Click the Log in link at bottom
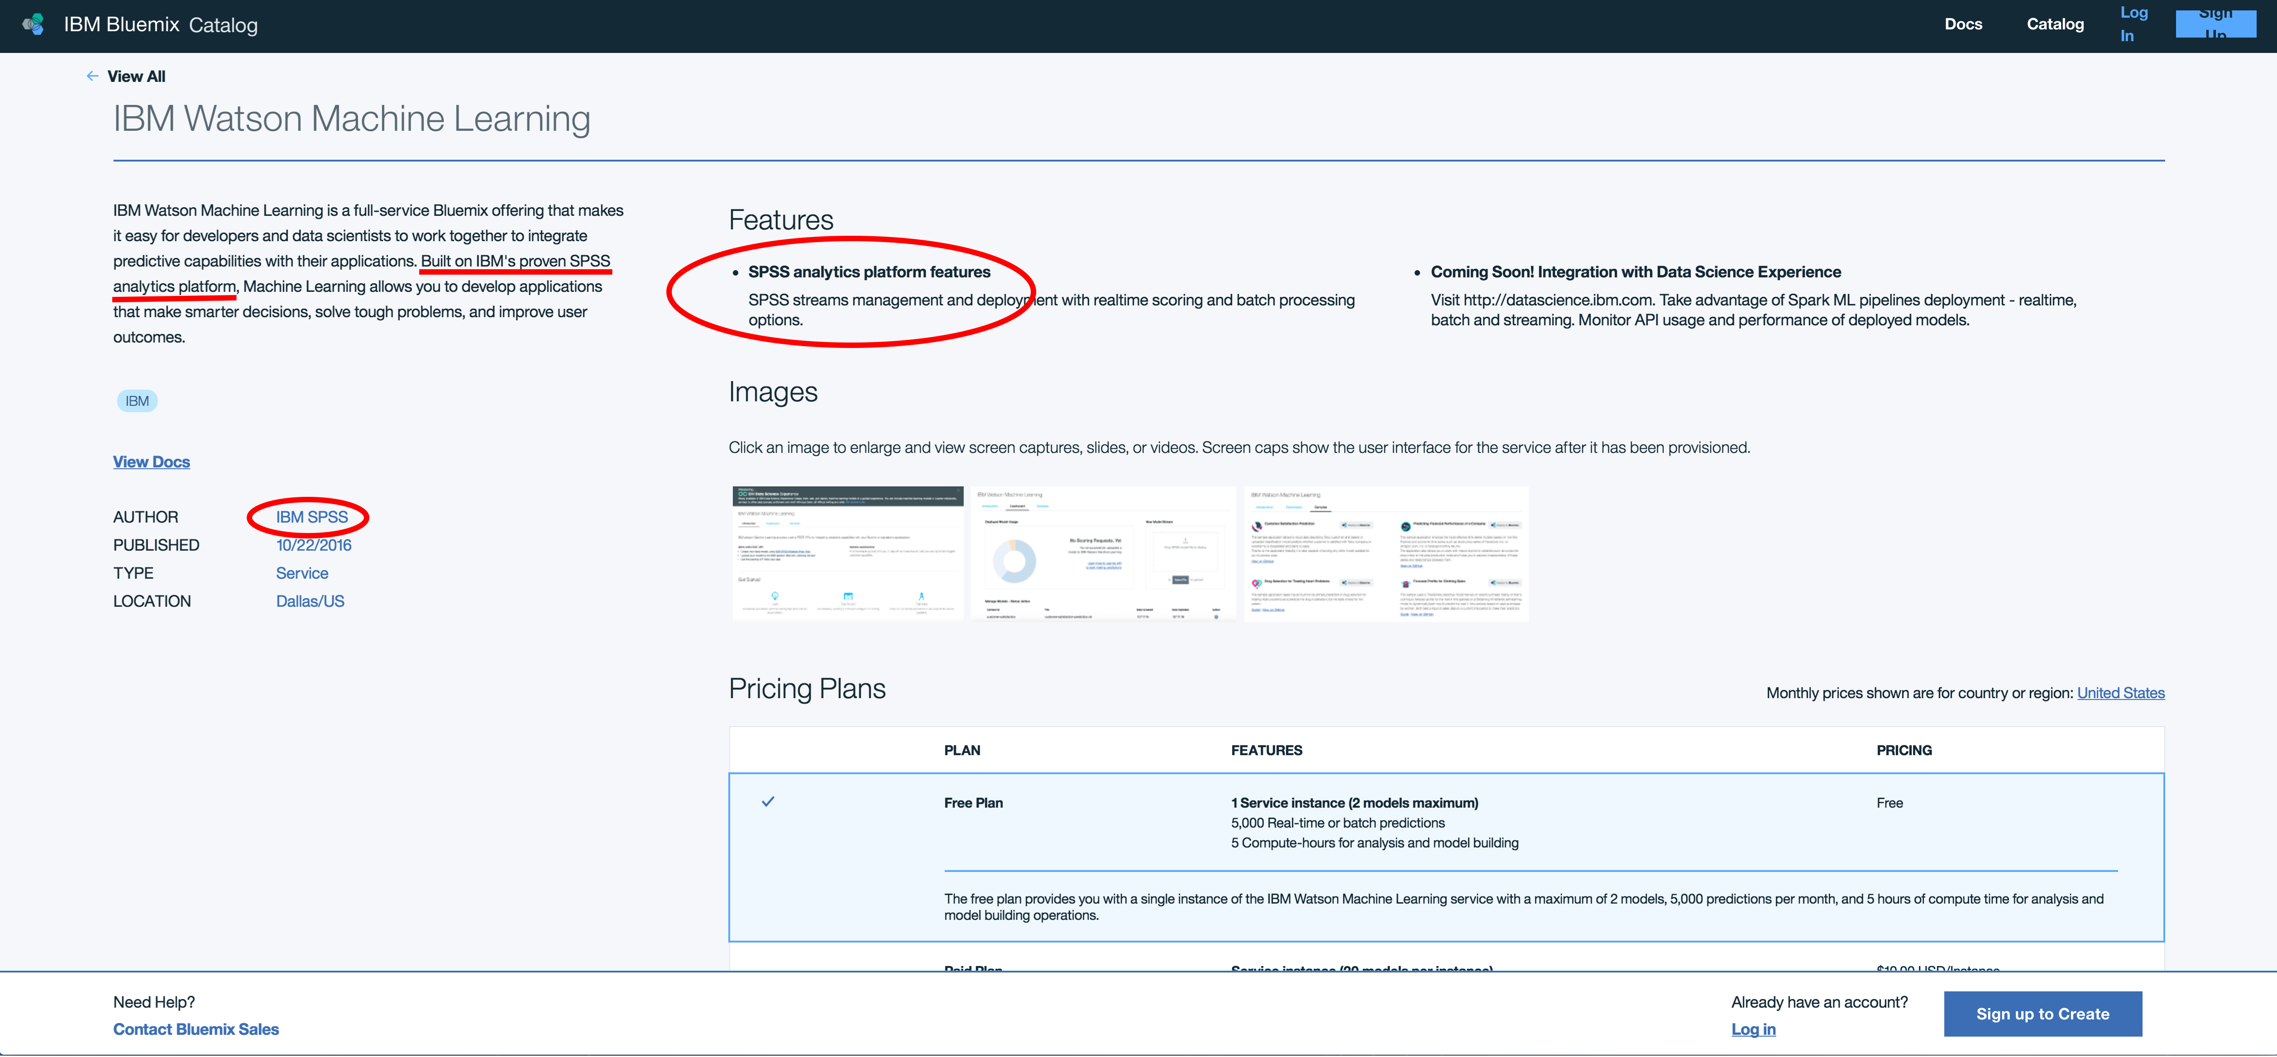This screenshot has width=2277, height=1057. [x=1753, y=1028]
